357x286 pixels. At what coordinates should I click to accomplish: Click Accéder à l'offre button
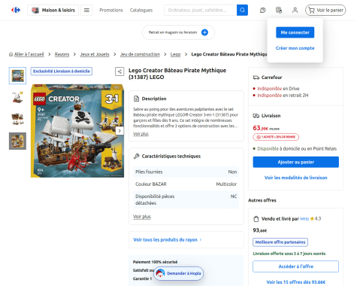coord(296,266)
